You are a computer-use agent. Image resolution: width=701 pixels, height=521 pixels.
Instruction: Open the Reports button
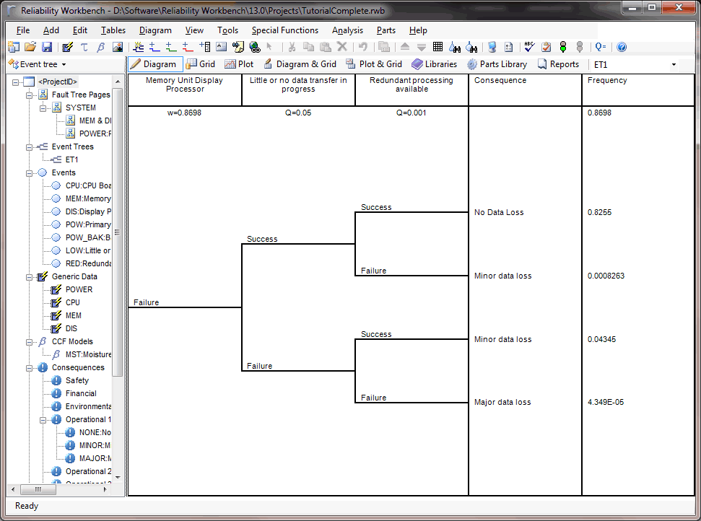558,64
